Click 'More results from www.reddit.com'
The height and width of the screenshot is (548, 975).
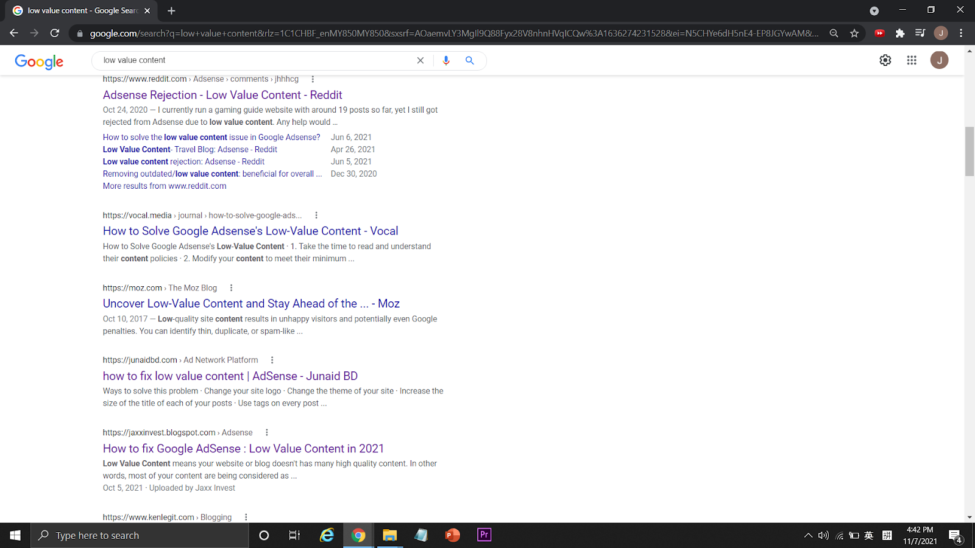(165, 186)
